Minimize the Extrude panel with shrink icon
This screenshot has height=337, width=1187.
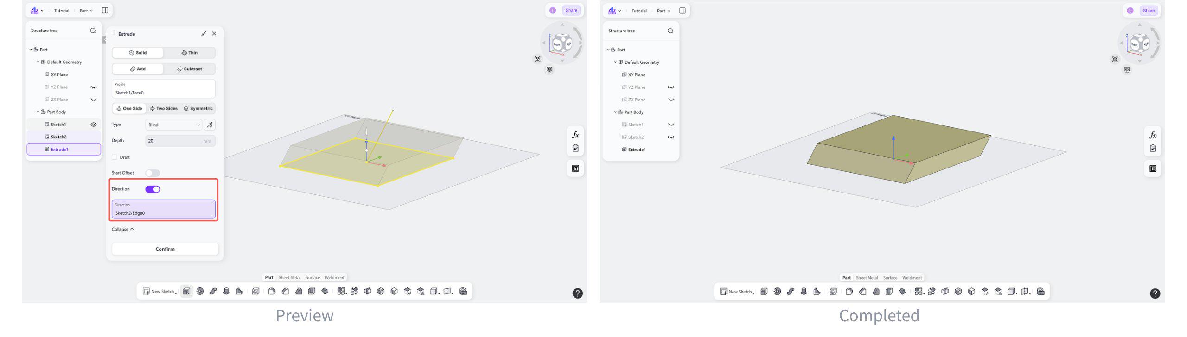(x=204, y=34)
